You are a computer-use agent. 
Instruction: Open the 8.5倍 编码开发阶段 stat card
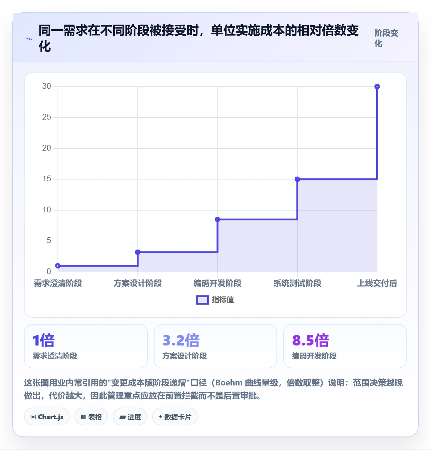click(345, 346)
